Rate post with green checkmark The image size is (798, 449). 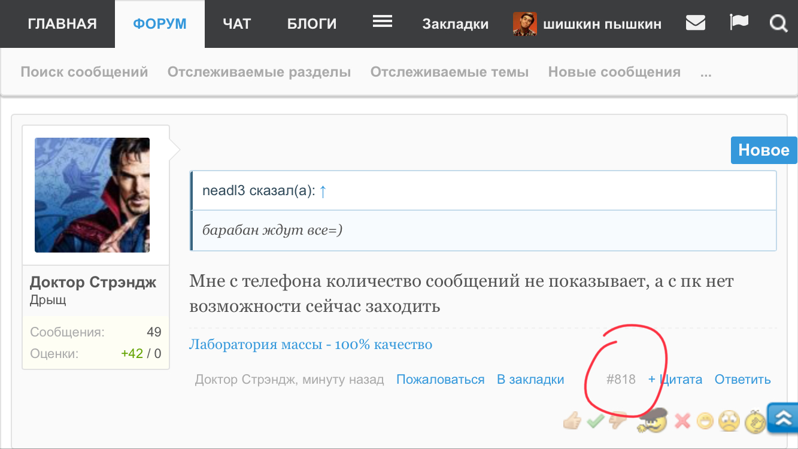pos(594,421)
